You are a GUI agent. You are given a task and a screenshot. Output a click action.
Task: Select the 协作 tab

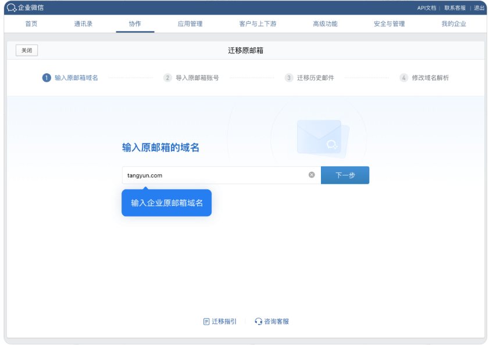(x=135, y=24)
